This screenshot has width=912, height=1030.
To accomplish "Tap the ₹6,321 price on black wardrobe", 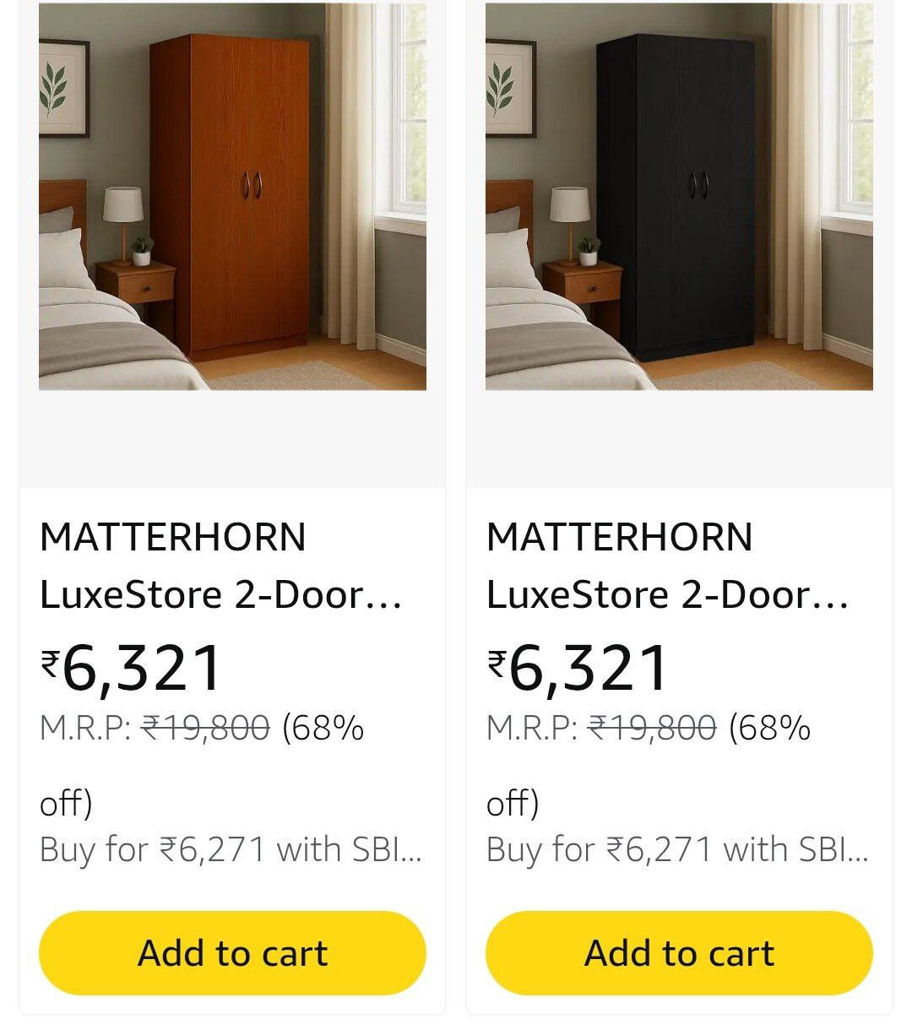I will [578, 669].
